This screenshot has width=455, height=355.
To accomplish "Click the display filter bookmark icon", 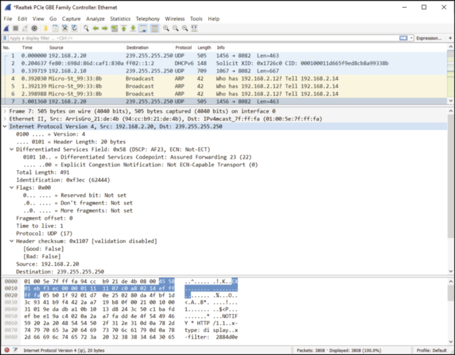I will click(x=5, y=38).
